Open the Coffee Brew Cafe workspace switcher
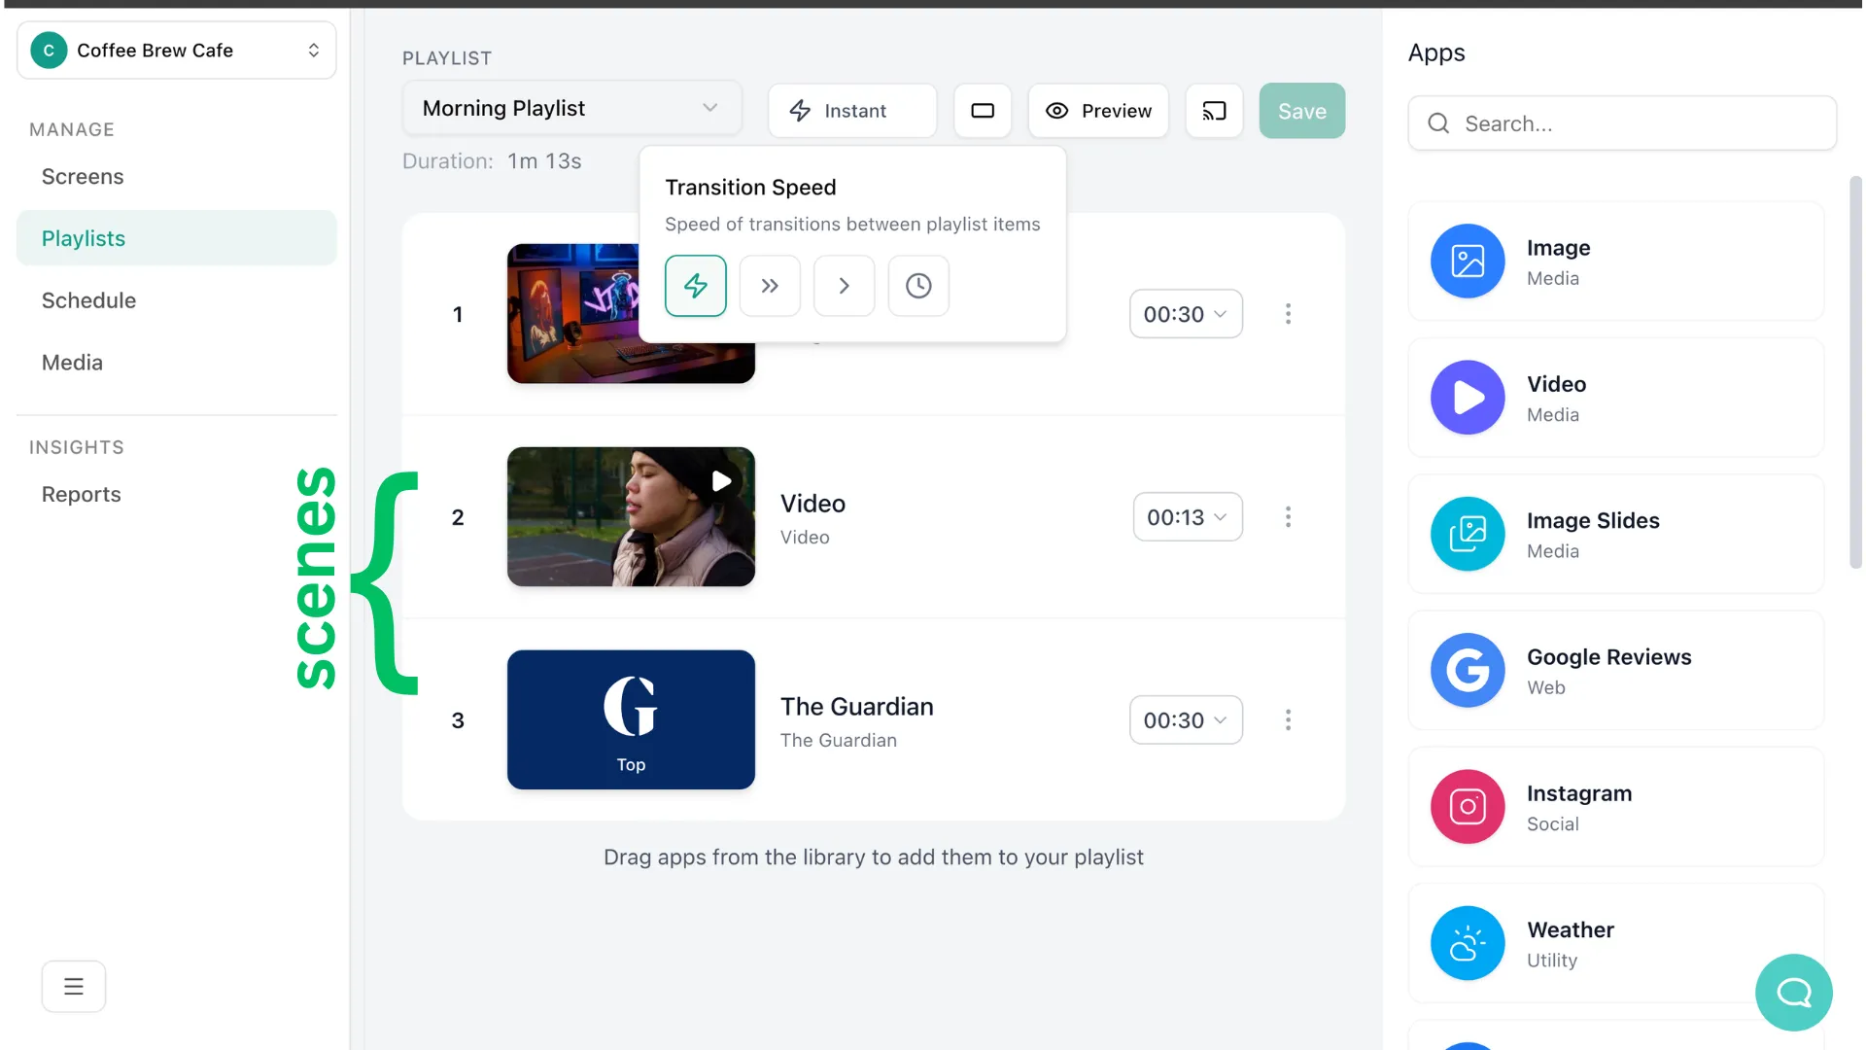 [177, 51]
